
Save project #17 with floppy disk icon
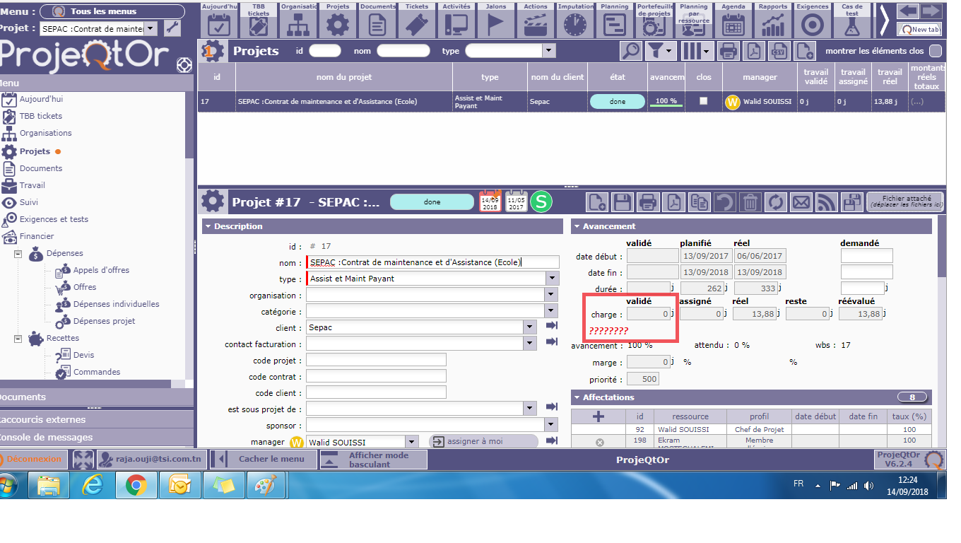(622, 202)
